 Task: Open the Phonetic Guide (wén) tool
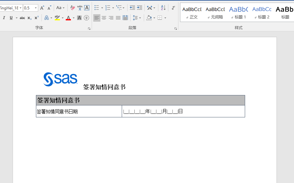click(x=80, y=8)
